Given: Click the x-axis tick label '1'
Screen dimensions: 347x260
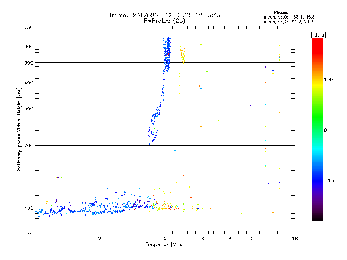Looking at the screenshot, I should [35, 239].
